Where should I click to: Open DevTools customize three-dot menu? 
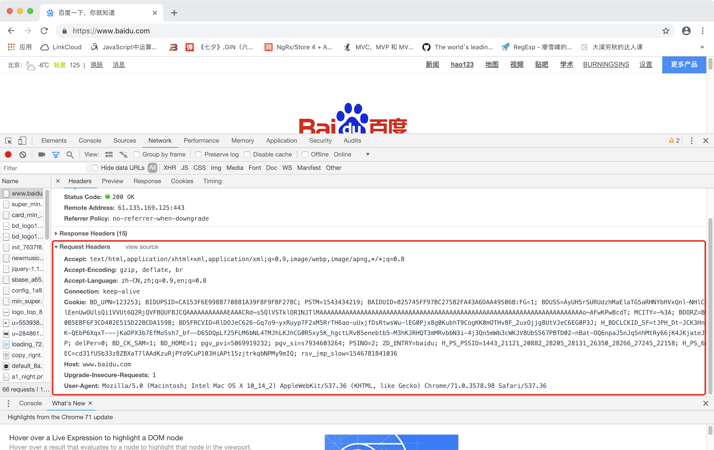point(691,141)
